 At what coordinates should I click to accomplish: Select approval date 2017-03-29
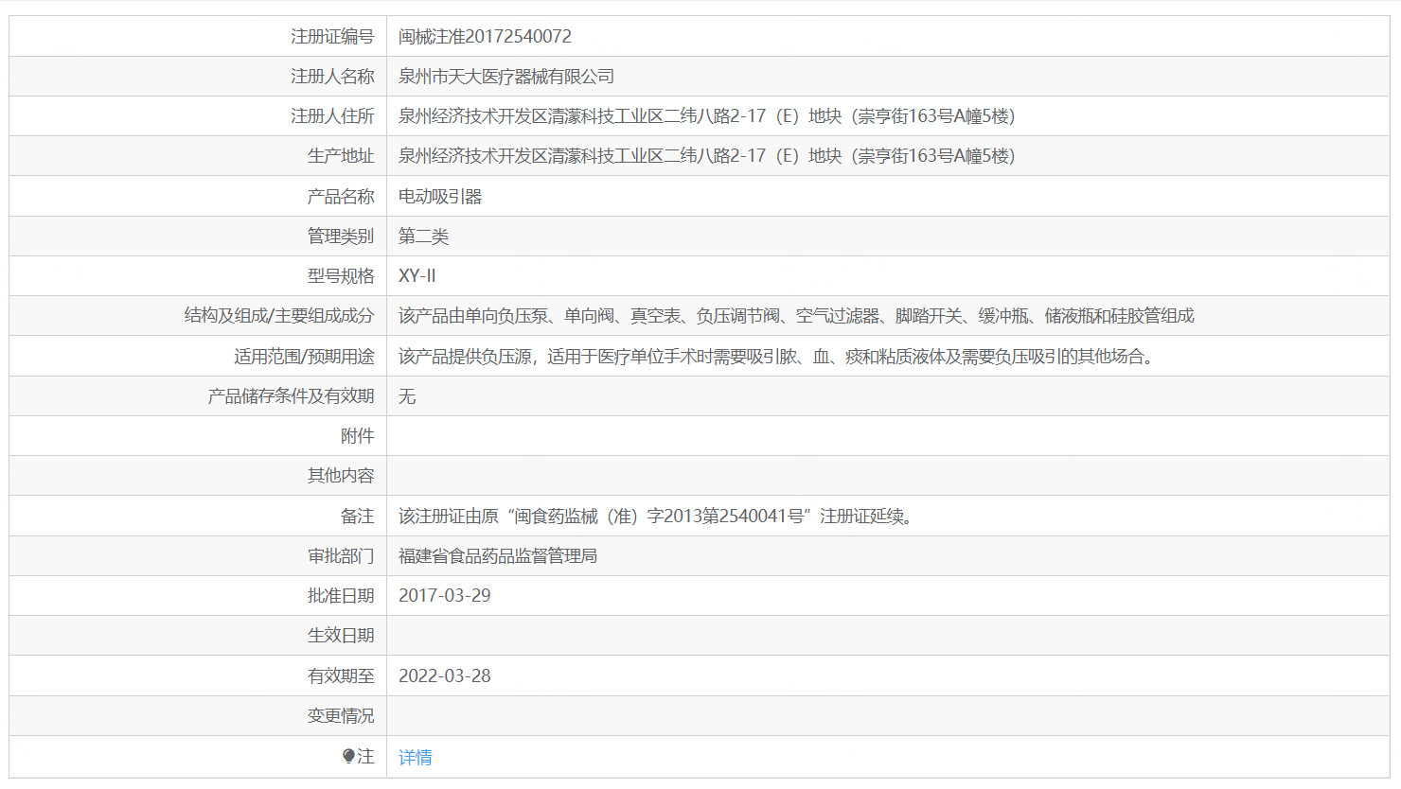(444, 596)
